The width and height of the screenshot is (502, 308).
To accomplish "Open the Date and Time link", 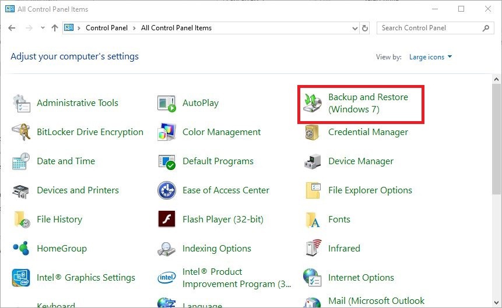I will (66, 161).
